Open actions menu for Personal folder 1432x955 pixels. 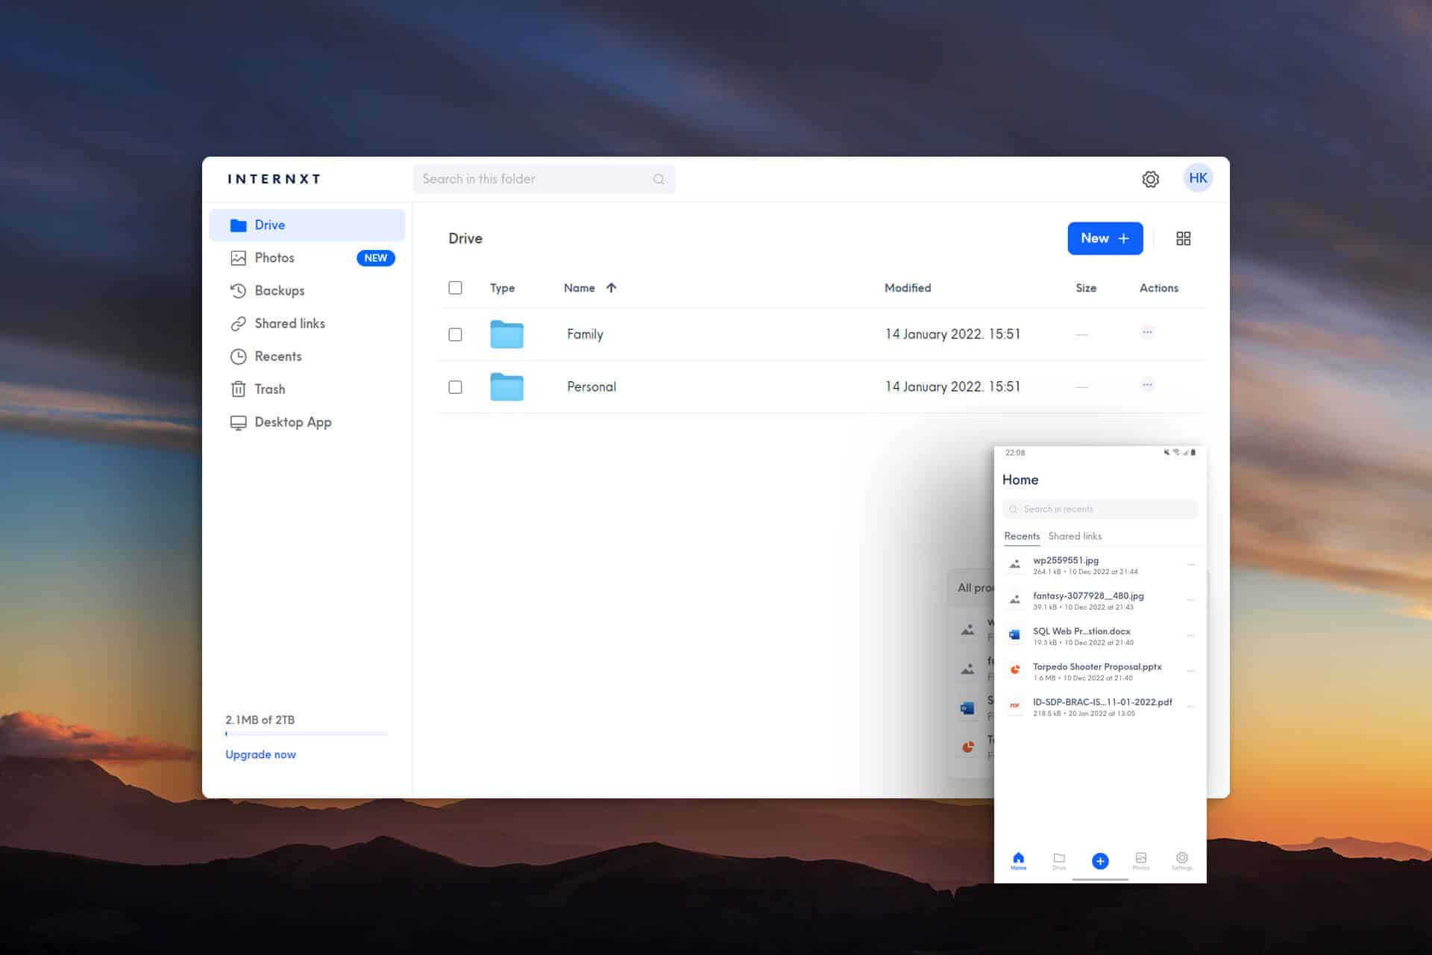(1147, 385)
